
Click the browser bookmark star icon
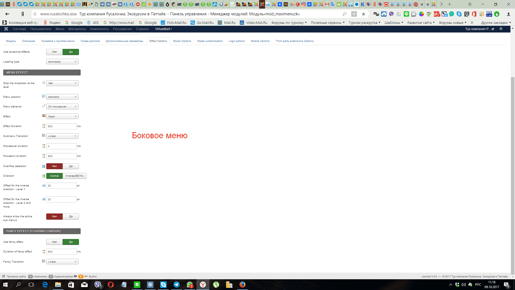coord(363,14)
